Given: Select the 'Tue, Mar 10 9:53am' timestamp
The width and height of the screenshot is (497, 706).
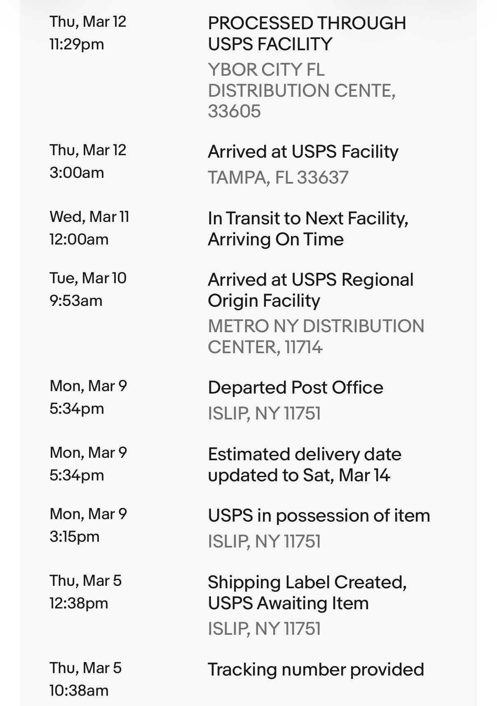Looking at the screenshot, I should point(88,289).
